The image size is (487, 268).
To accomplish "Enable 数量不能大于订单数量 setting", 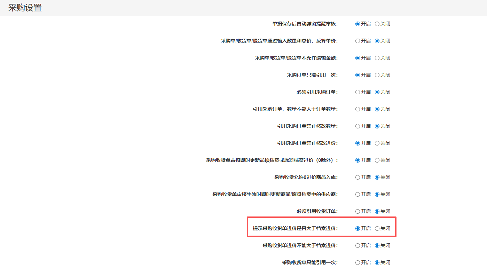I will click(358, 109).
